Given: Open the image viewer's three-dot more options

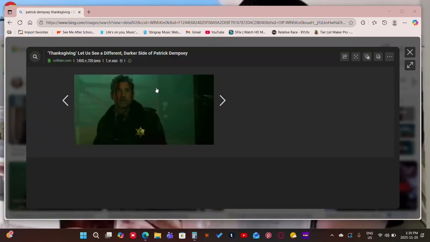Looking at the screenshot, I should click(389, 57).
